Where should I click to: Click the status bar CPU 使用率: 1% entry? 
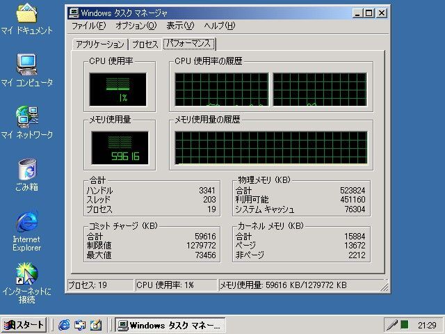[x=176, y=285]
